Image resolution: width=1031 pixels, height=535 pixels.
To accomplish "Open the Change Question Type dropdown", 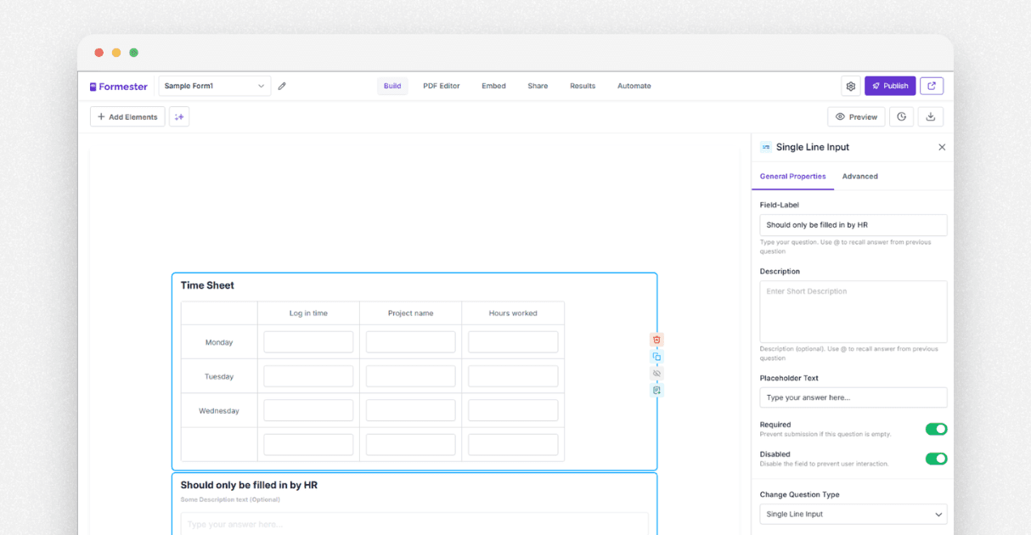I will click(x=853, y=514).
